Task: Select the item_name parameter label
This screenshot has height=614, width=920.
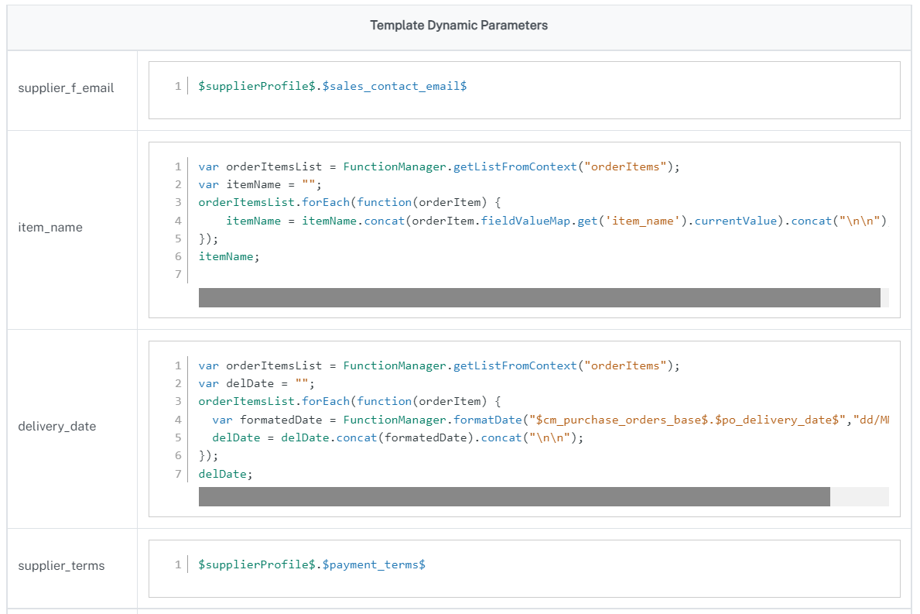Action: [50, 228]
